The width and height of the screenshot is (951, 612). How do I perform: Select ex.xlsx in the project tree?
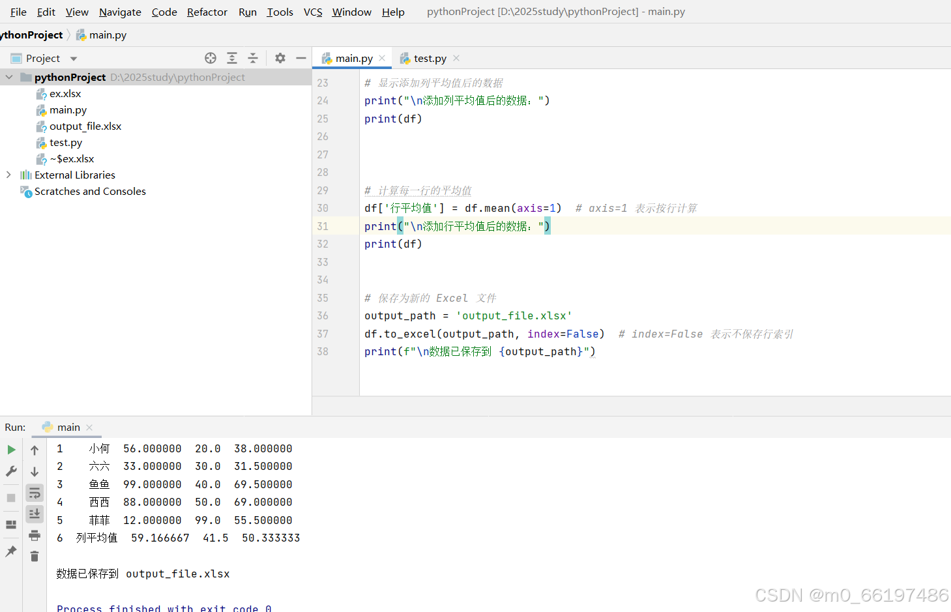65,94
